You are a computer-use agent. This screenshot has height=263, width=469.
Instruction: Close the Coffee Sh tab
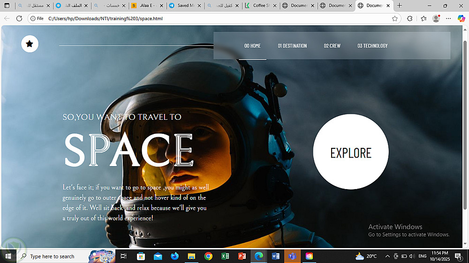click(275, 6)
